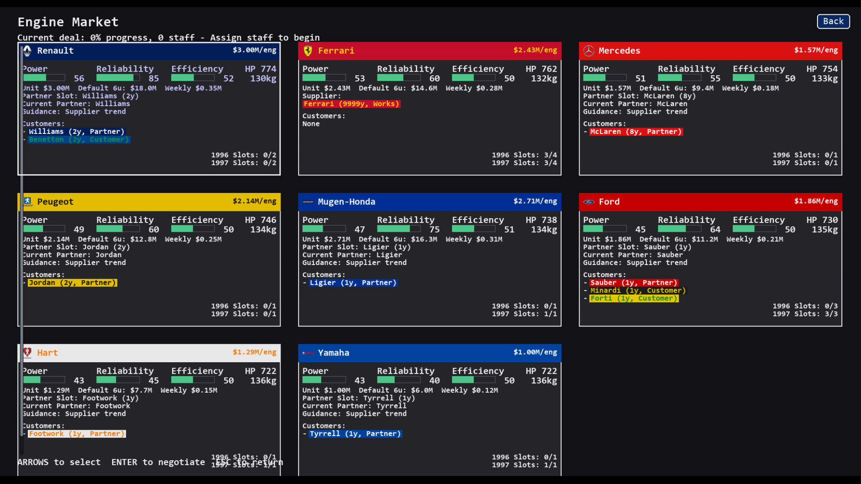Click Hart's 136kg weight value

tap(263, 381)
